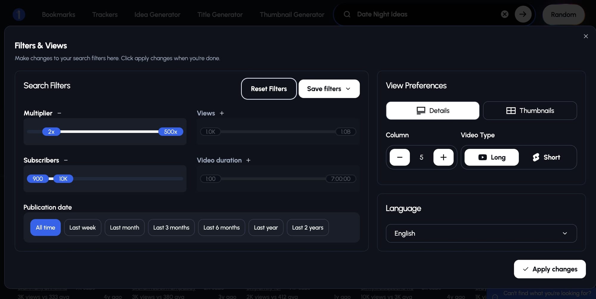This screenshot has width=596, height=299.
Task: Click the Reset Filters button
Action: click(268, 89)
